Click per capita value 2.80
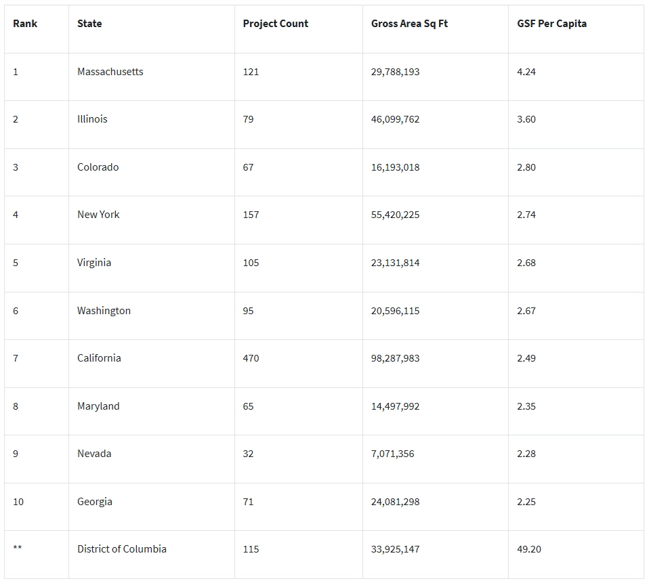Screen dimensions: 649x583 pos(526,167)
